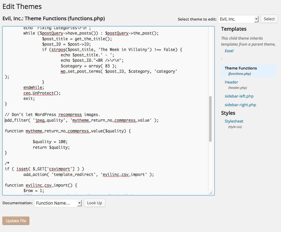
Task: Select Theme Functions template in sidebar
Action: click(x=241, y=68)
